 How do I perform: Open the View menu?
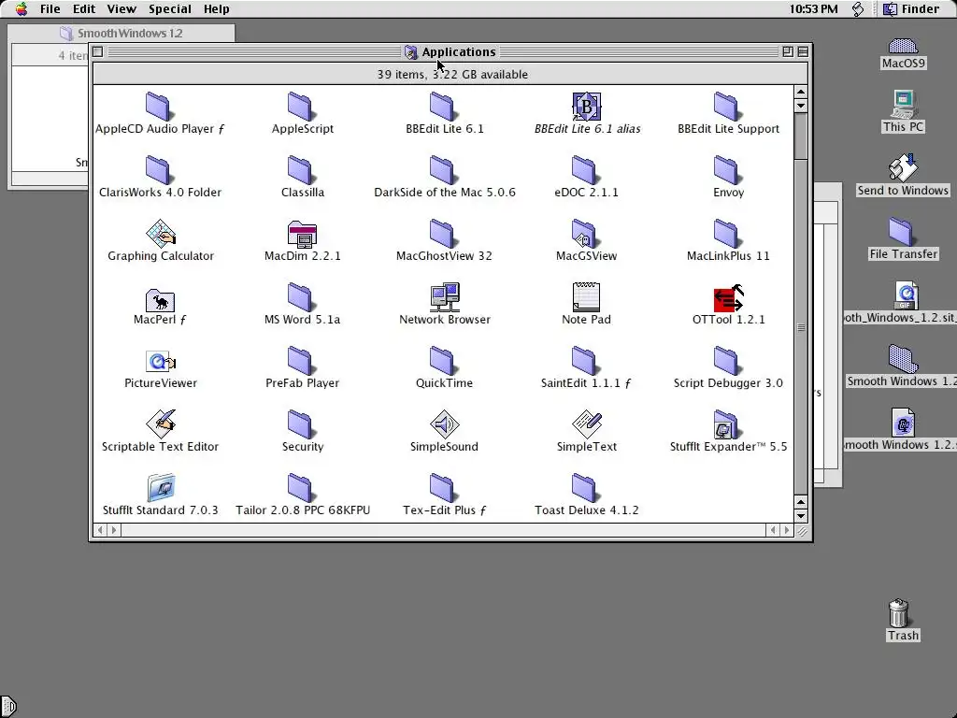121,8
